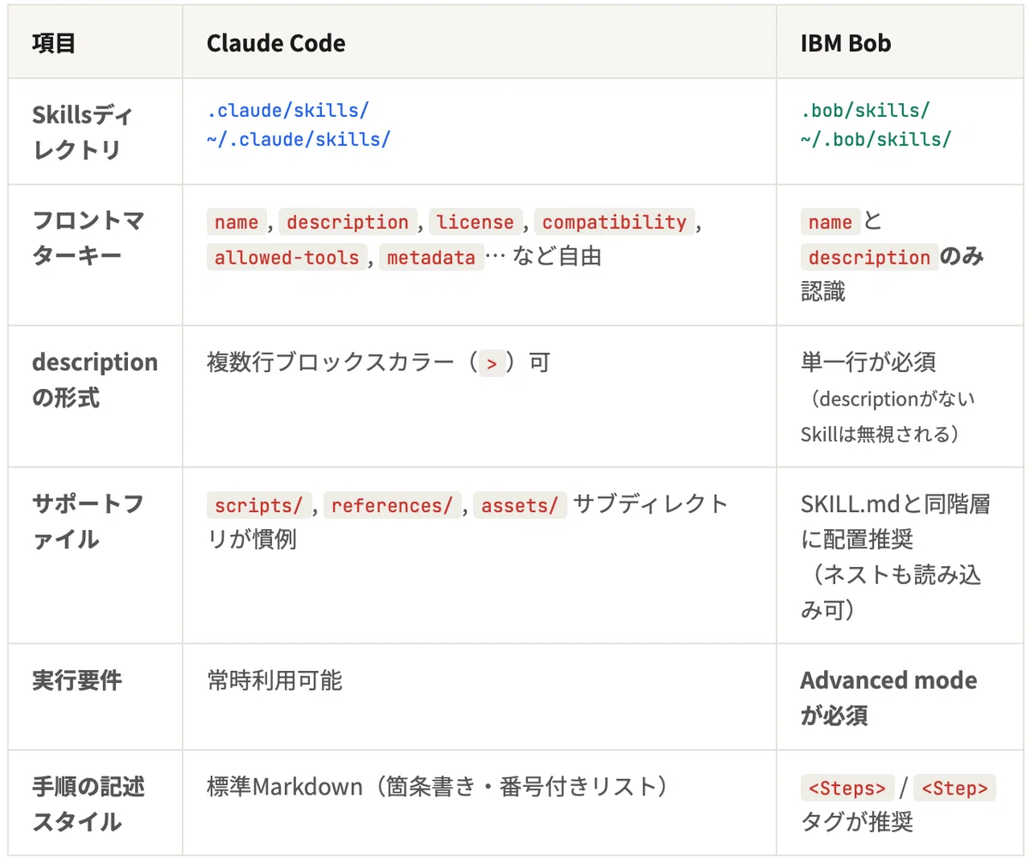Click the Advanced mode bold text
This screenshot has width=1030, height=865.
click(x=889, y=680)
